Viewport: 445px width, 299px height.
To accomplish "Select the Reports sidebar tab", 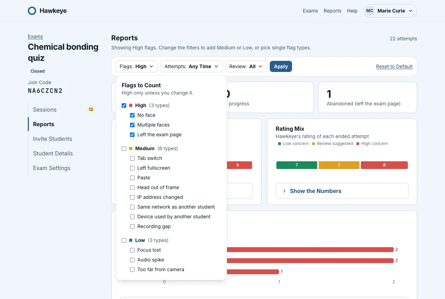I will [63, 124].
